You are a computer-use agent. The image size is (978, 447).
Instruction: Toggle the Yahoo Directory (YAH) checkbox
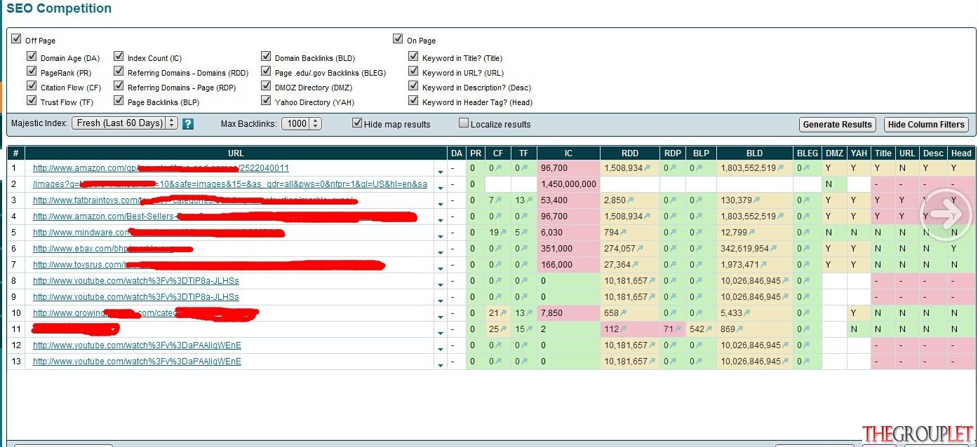tap(266, 102)
